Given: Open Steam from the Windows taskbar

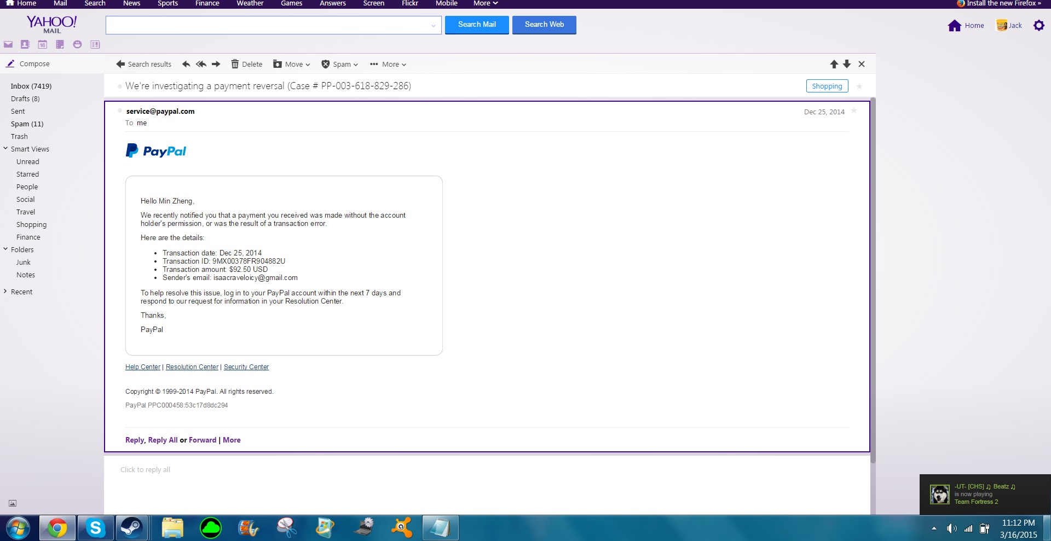Looking at the screenshot, I should point(131,528).
